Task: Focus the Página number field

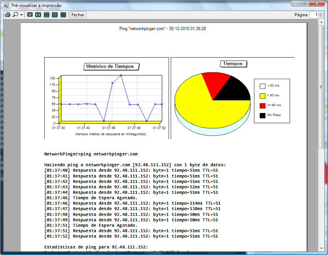Action: [314, 15]
